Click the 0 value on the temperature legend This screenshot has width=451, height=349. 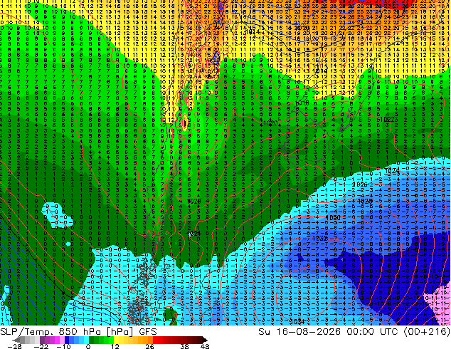88,346
